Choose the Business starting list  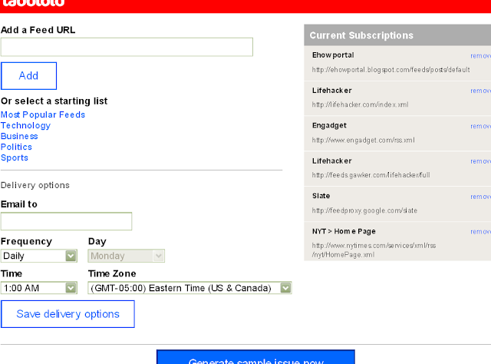19,136
